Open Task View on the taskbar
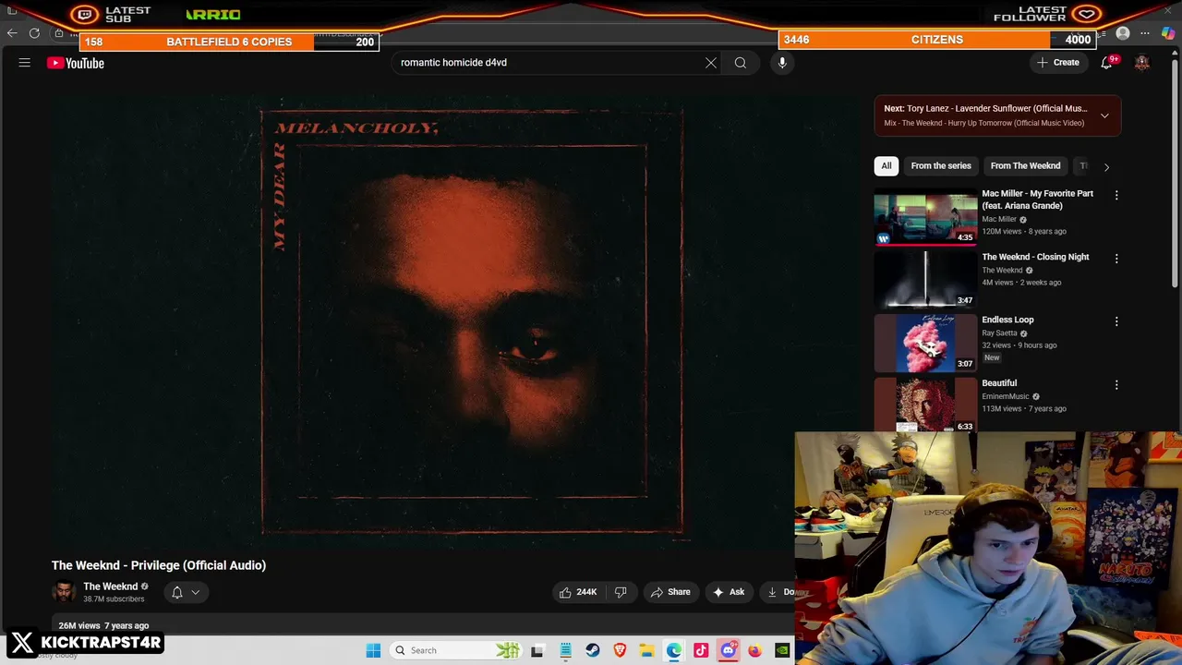Screen dimensions: 1182x665 point(537,650)
